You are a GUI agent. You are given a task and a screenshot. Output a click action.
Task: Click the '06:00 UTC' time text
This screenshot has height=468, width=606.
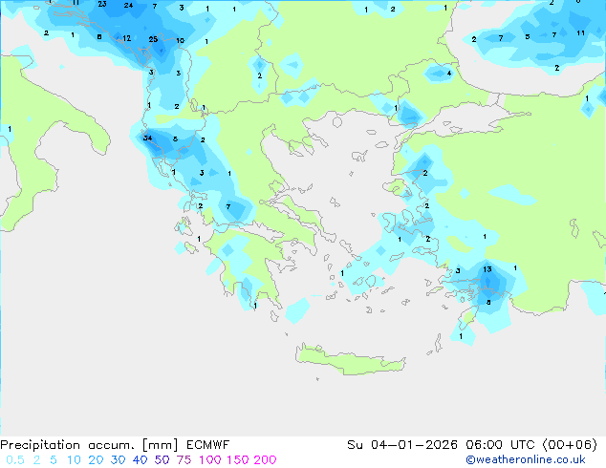click(503, 445)
